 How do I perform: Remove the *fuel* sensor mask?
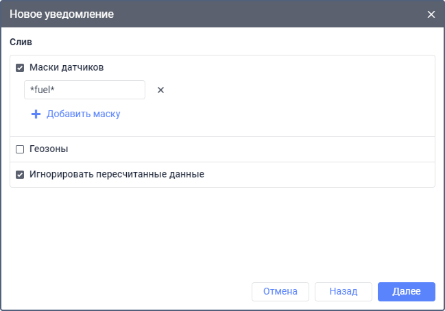(x=161, y=90)
